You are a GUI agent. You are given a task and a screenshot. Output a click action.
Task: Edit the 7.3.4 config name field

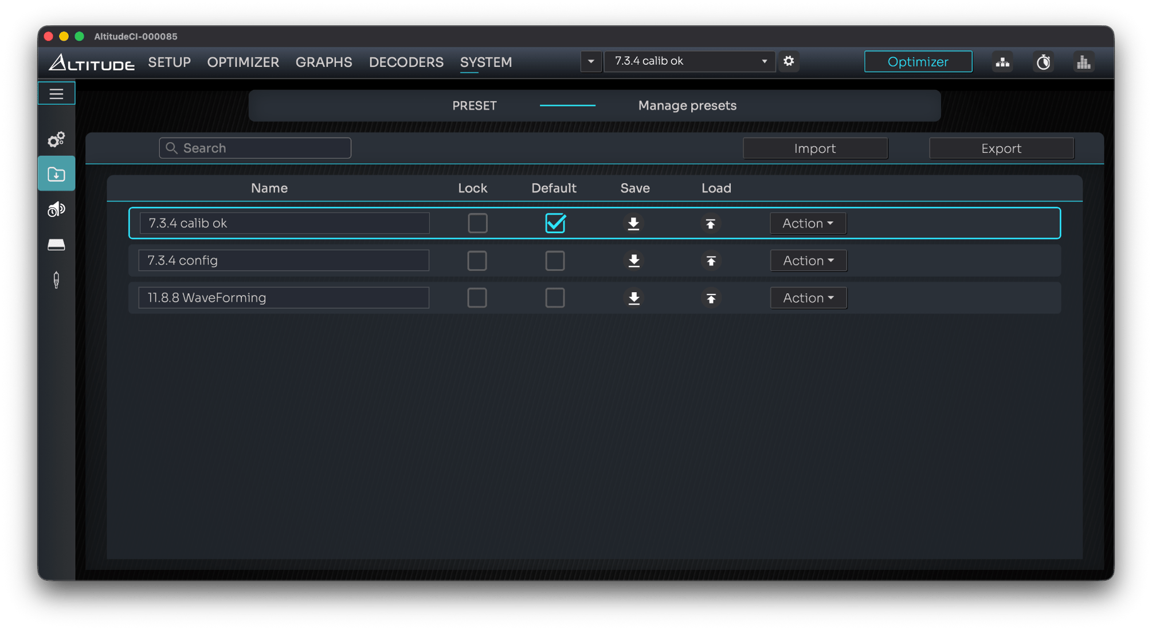284,261
